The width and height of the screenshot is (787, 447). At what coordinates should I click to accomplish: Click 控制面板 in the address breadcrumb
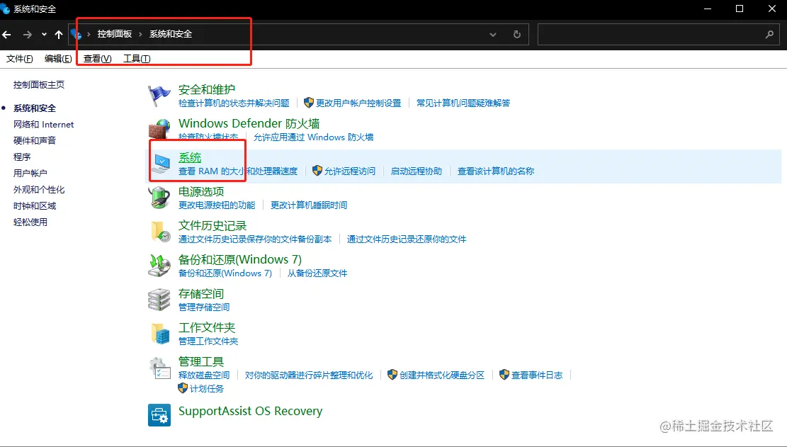click(x=115, y=34)
